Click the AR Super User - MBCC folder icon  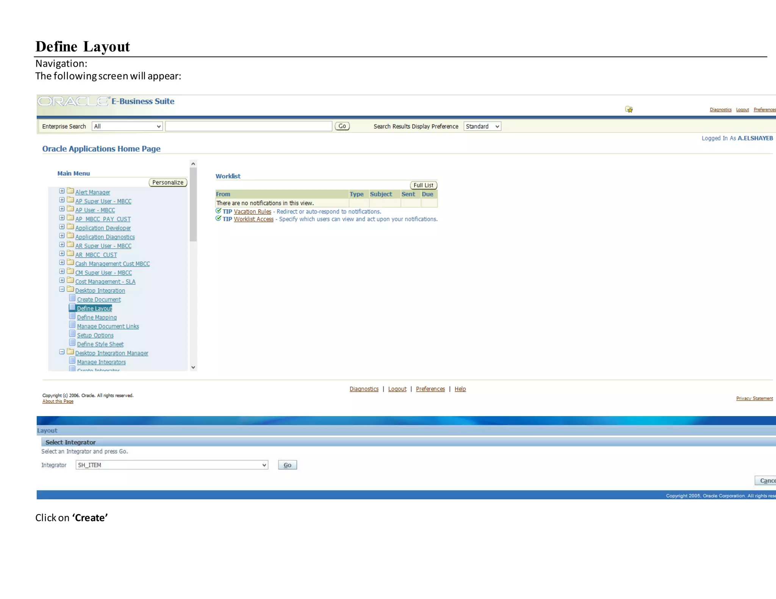click(x=70, y=245)
